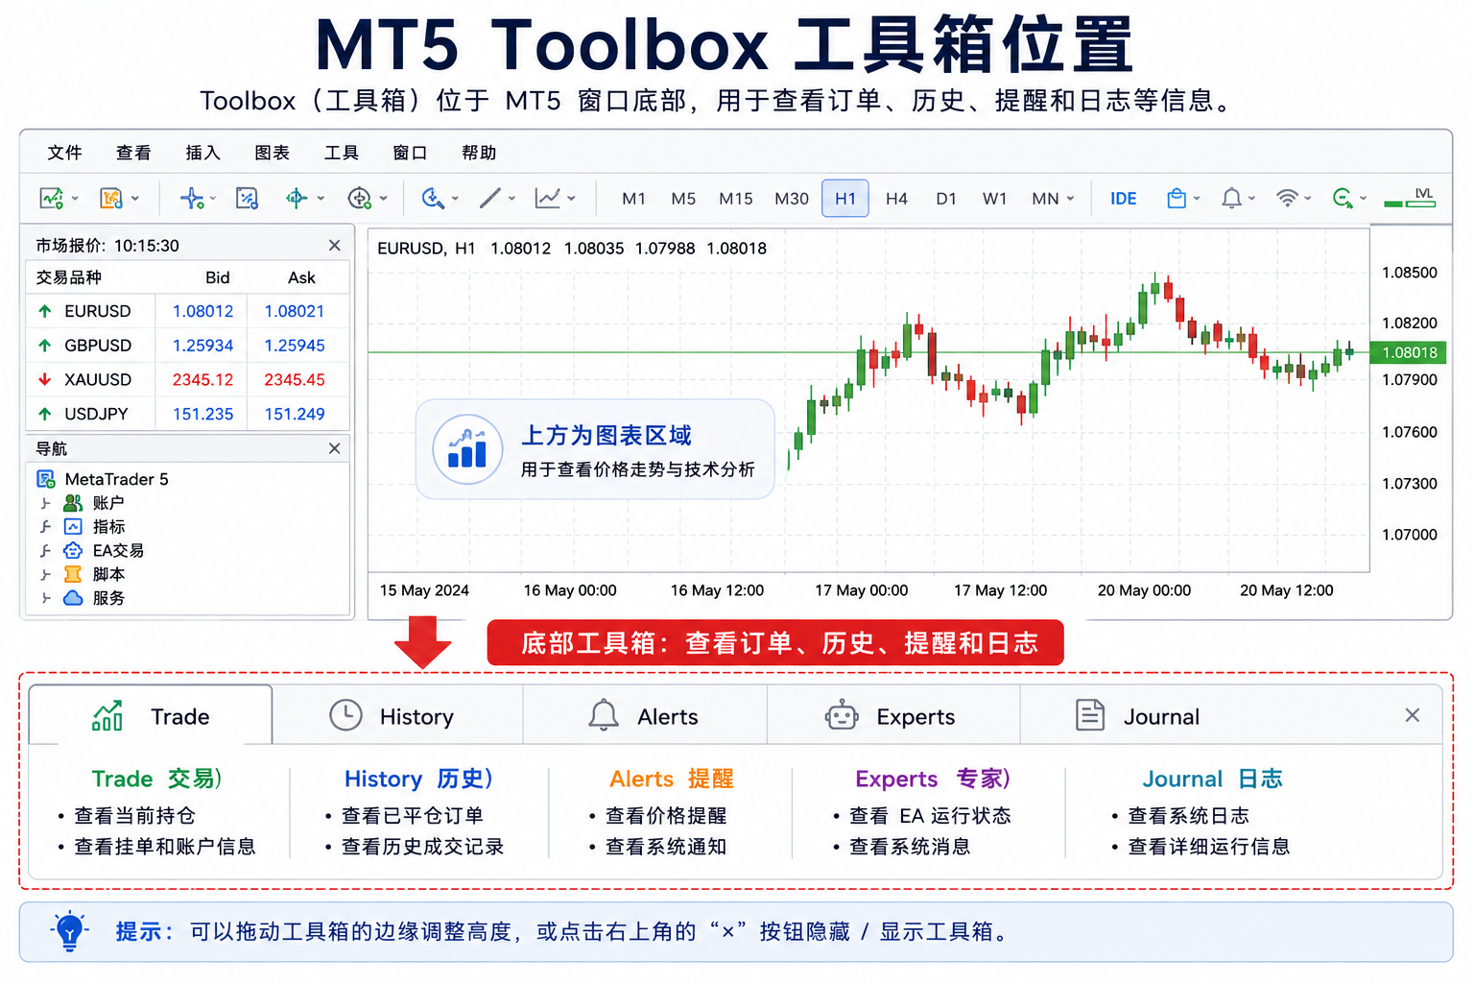The height and width of the screenshot is (983, 1474).
Task: Expand the EA交易 tree node
Action: click(x=45, y=551)
